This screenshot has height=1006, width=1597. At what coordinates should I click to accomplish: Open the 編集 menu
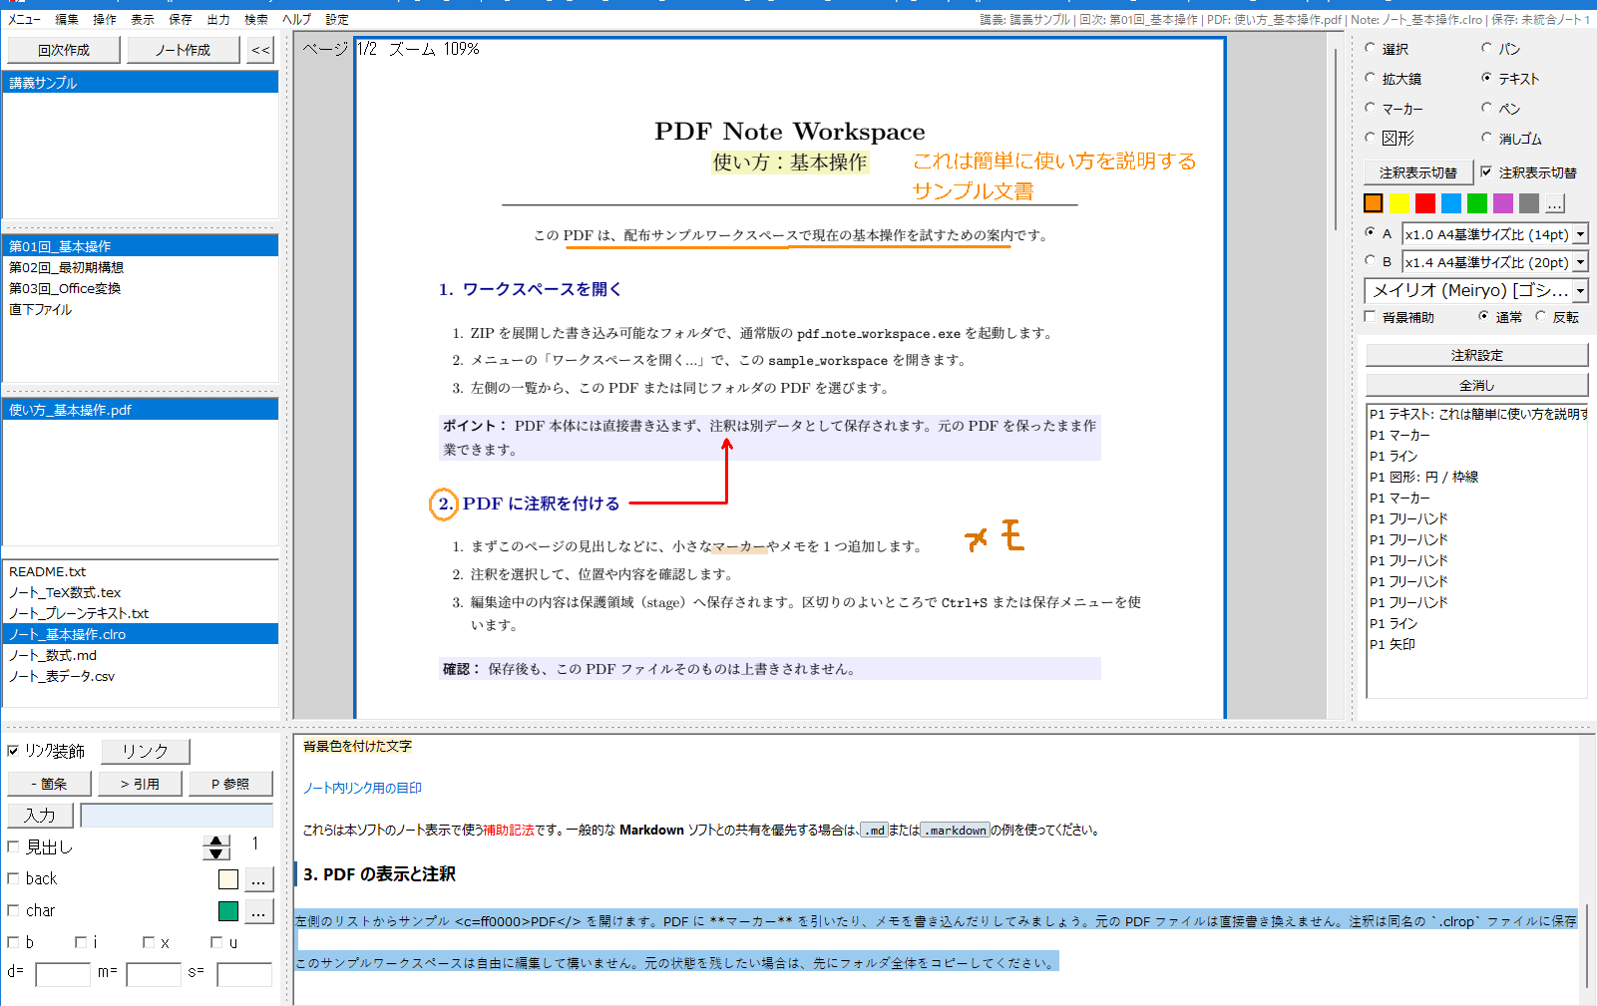pos(66,19)
